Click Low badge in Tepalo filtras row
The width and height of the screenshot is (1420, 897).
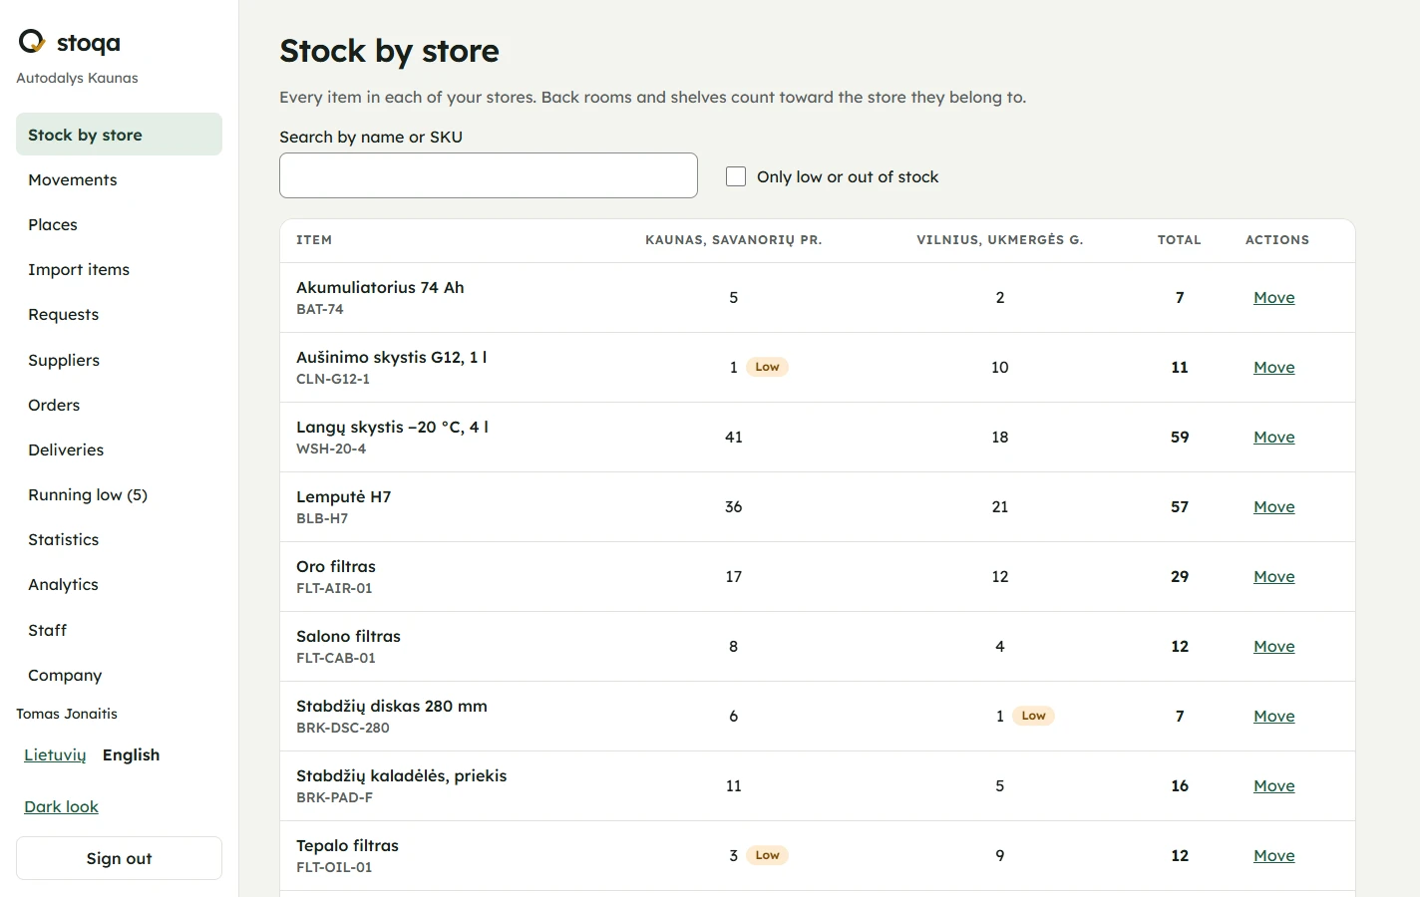(767, 855)
